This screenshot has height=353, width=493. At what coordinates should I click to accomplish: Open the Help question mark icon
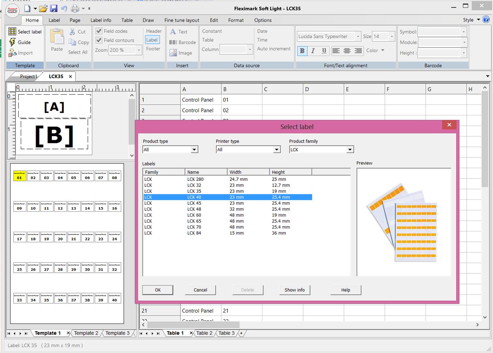point(486,20)
